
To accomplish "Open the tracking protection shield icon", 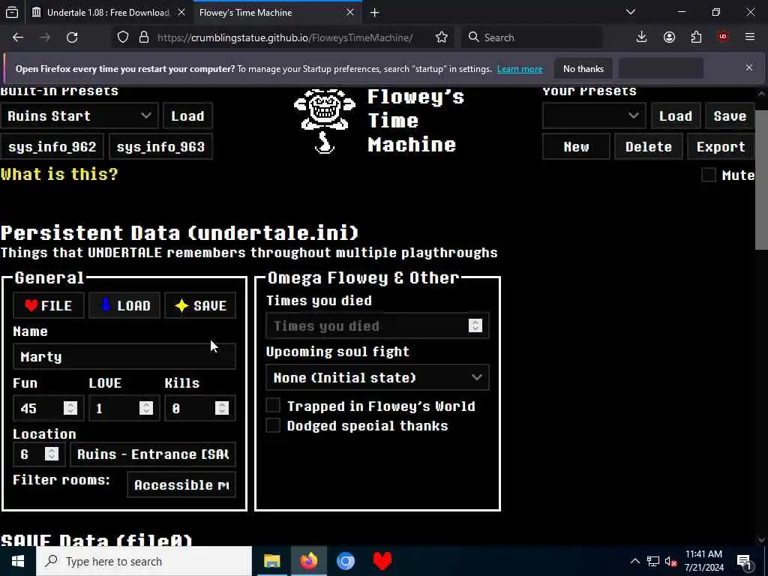I will 123,37.
